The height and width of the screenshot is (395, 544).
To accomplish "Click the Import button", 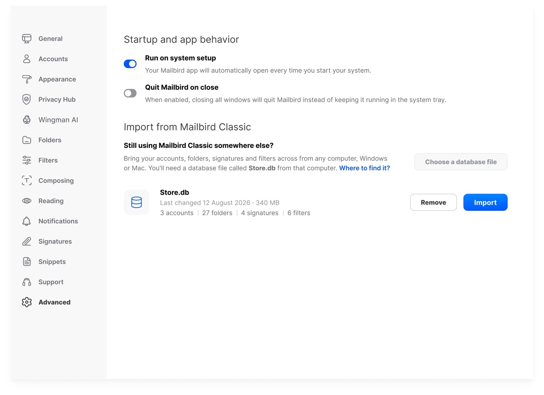I will pyautogui.click(x=485, y=202).
